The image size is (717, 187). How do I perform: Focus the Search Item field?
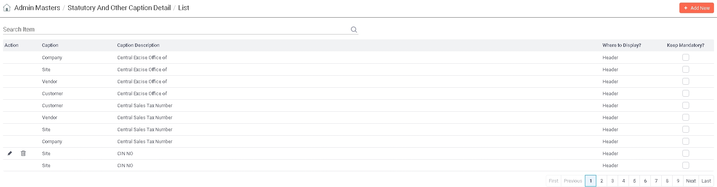175,30
